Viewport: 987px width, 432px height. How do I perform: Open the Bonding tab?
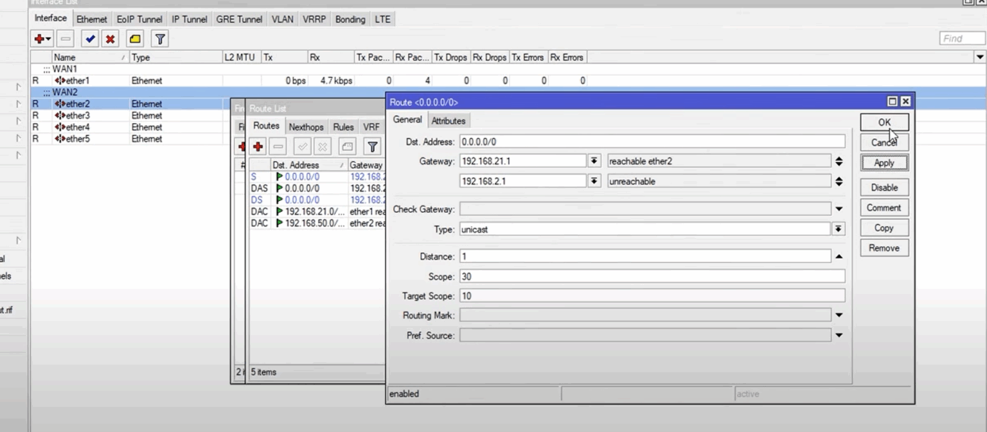pyautogui.click(x=350, y=19)
